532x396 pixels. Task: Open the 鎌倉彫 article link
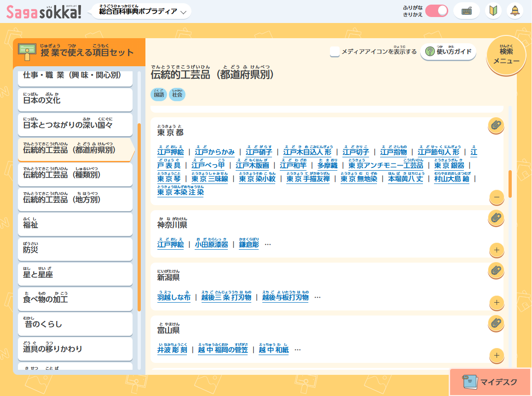(x=249, y=245)
